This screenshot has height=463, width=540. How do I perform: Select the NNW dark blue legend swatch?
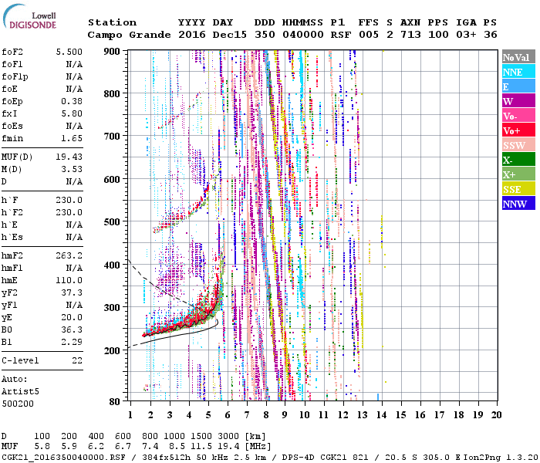click(x=518, y=203)
